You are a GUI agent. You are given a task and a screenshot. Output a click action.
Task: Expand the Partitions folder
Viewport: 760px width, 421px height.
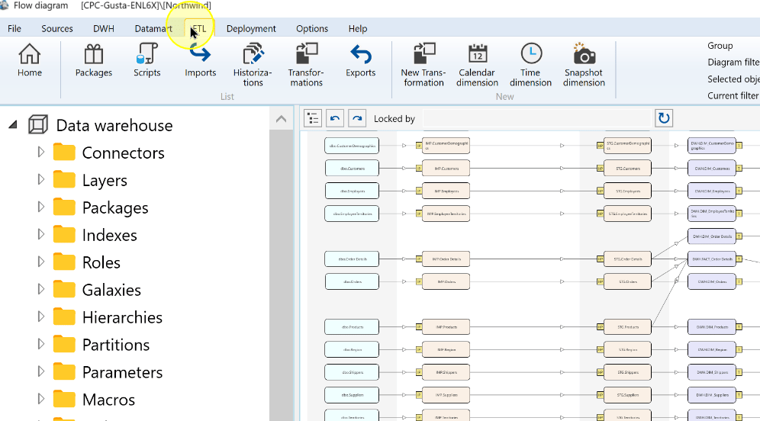point(41,344)
